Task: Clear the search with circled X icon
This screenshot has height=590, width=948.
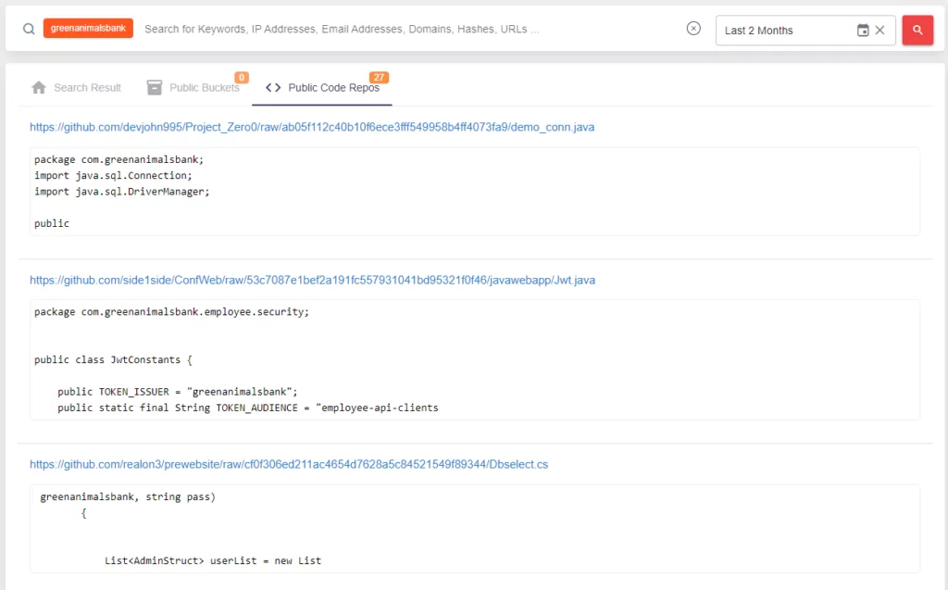Action: (x=693, y=29)
